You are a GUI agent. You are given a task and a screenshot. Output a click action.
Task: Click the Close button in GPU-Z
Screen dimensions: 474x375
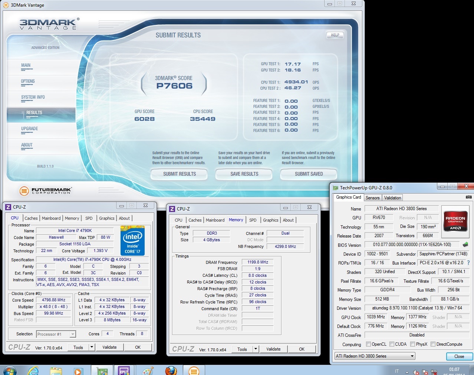pos(459,356)
